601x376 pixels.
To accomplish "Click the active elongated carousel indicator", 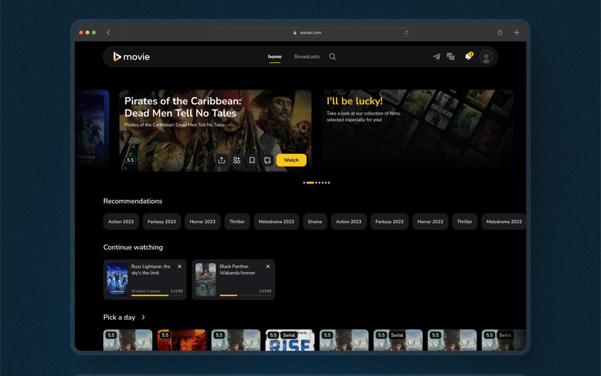I will [x=310, y=183].
